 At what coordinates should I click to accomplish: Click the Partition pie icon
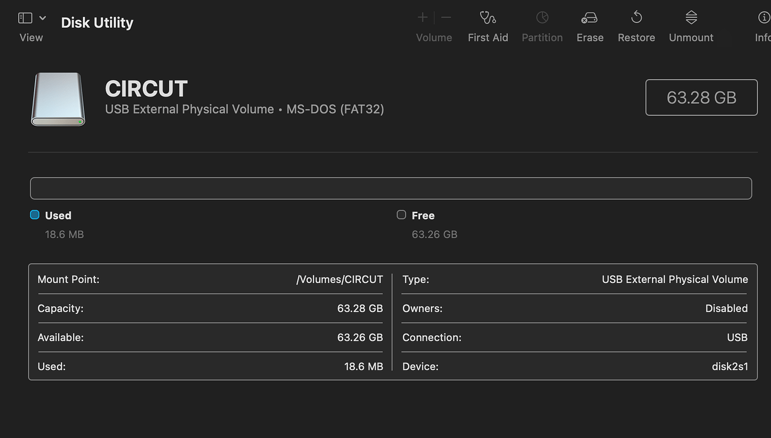[x=542, y=18]
